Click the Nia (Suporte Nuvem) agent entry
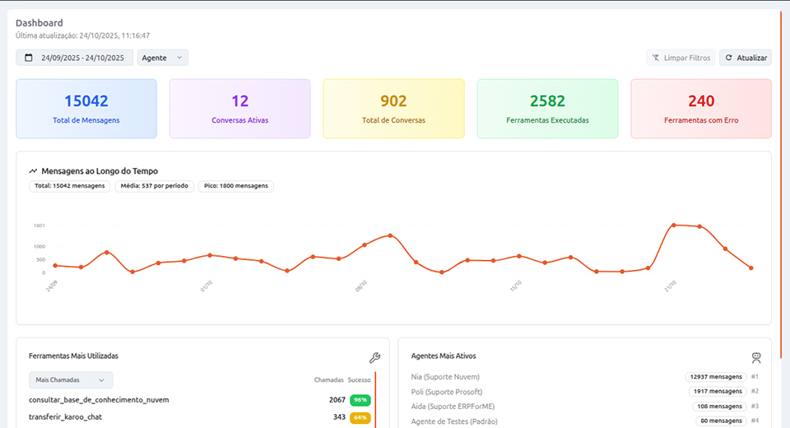Viewport: 790px width, 428px height. [447, 377]
